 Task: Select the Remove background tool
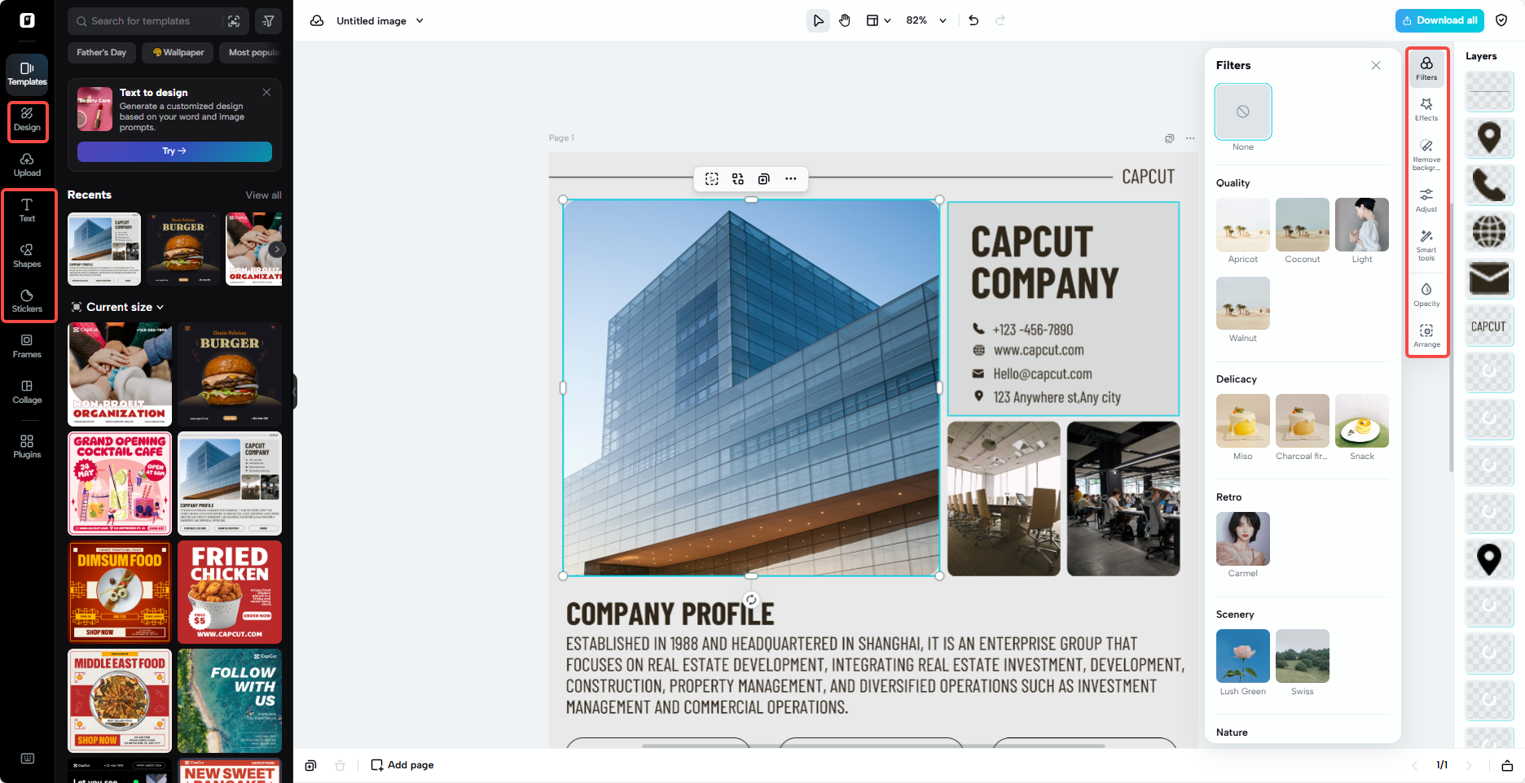(1426, 153)
